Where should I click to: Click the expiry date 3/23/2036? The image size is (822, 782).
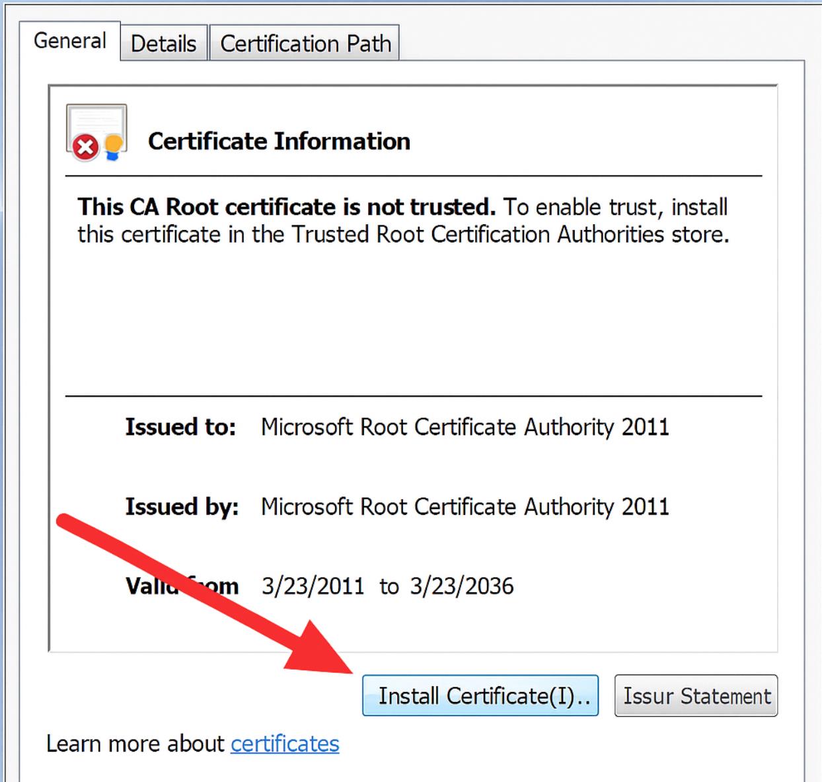[x=462, y=586]
